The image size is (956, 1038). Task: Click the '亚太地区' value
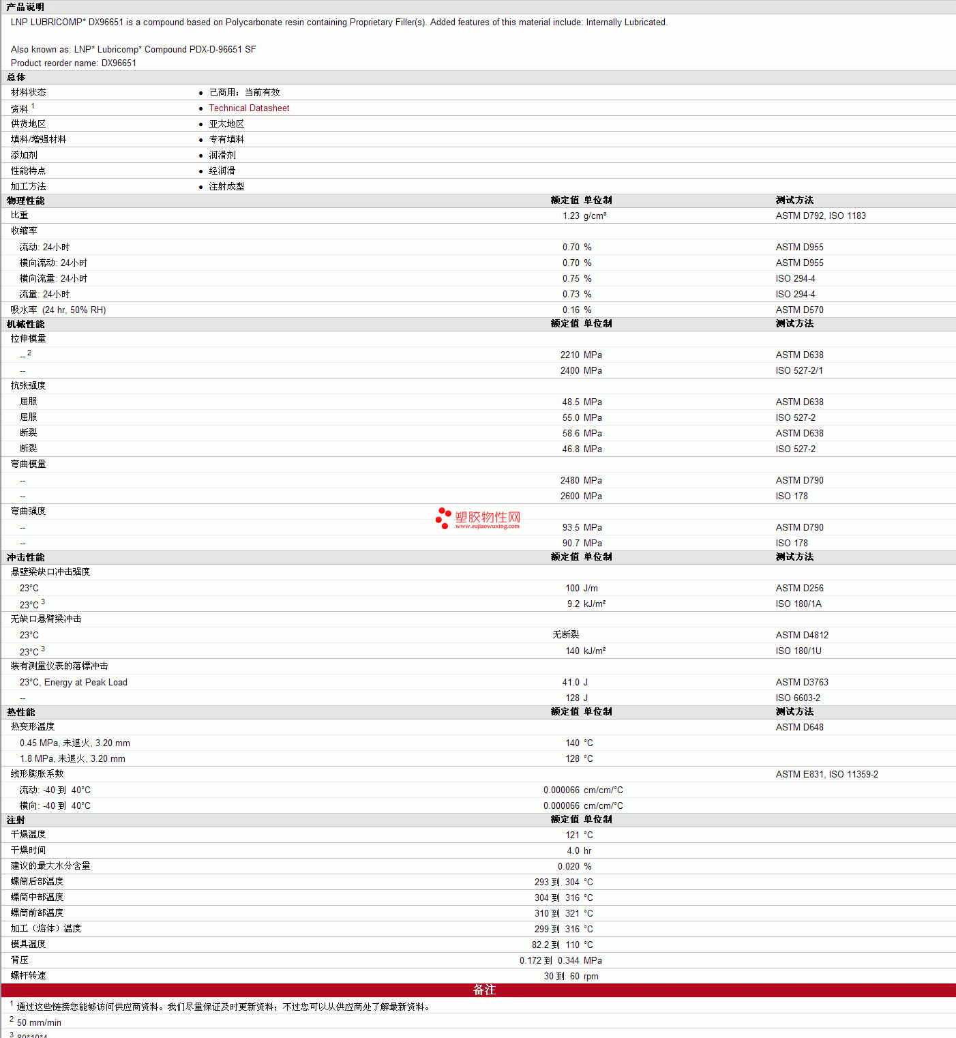click(x=226, y=123)
